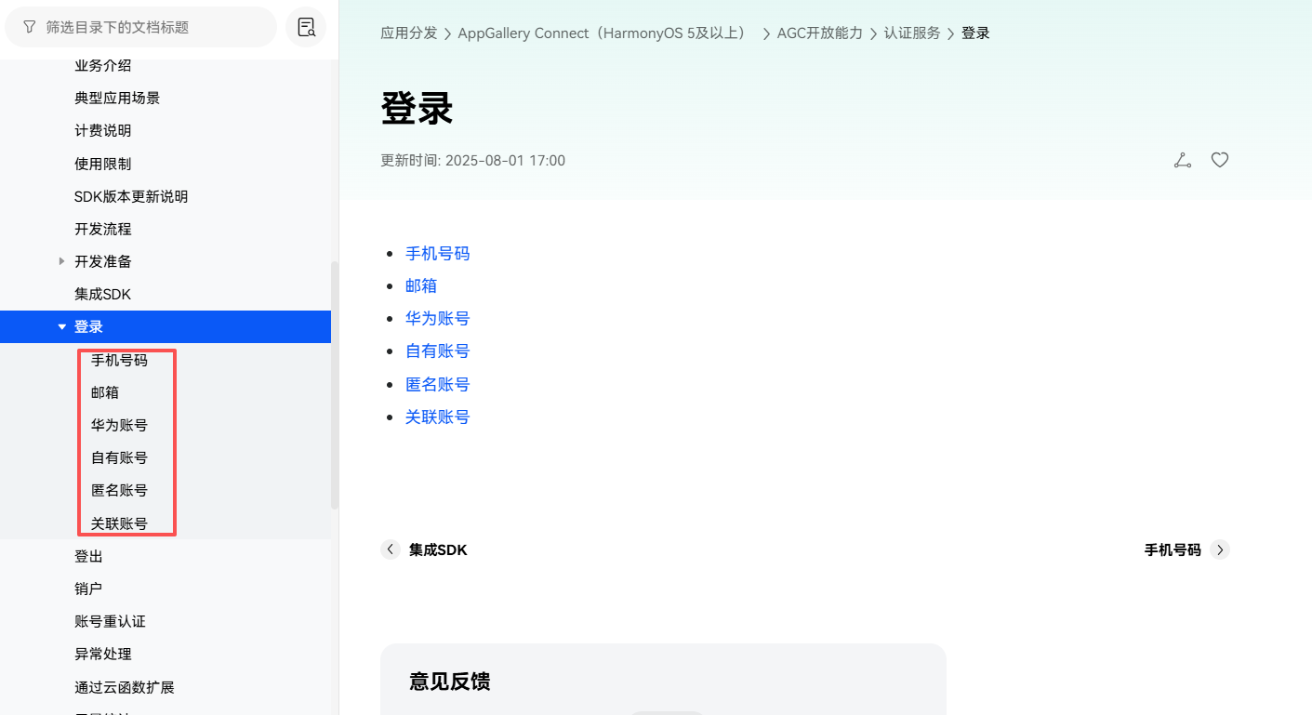Open the document search icon beside filter field
Screen dimensions: 1312x715
[x=306, y=28]
